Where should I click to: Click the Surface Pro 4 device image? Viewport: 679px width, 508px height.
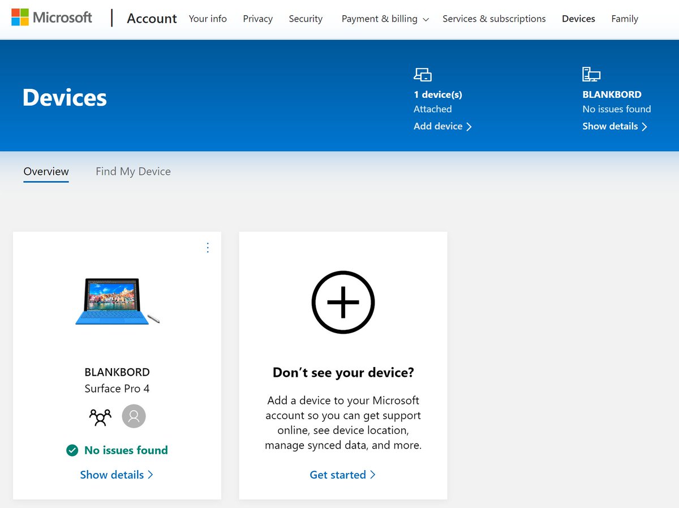[x=117, y=302]
